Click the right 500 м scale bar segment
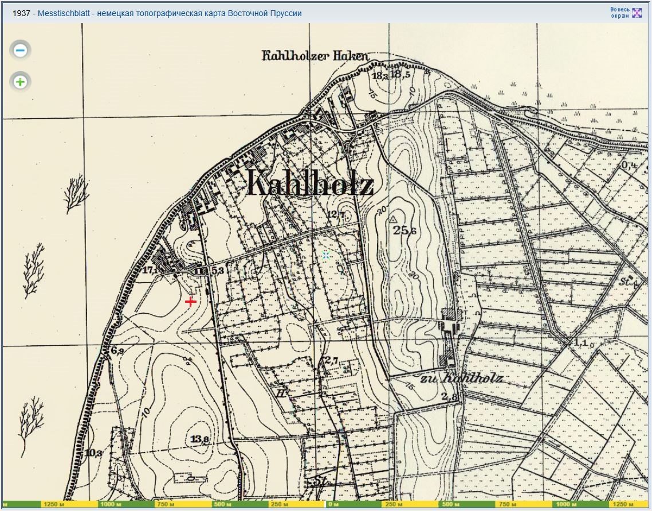652x511 pixels. pos(447,505)
